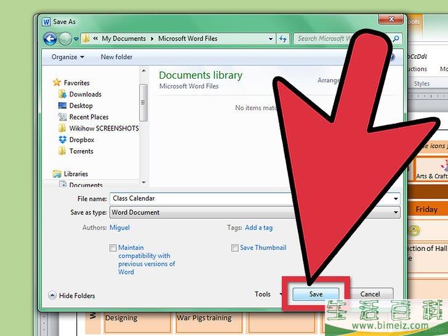Click the author name Miguel
Image resolution: width=448 pixels, height=336 pixels.
(x=120, y=228)
